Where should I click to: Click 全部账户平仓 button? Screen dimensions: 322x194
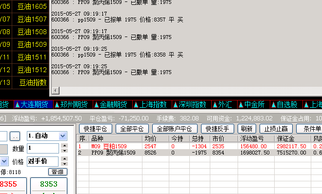point(175,129)
